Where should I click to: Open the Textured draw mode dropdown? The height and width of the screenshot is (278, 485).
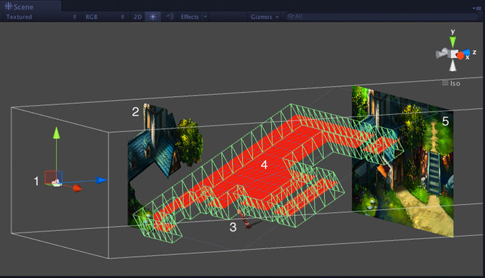click(x=40, y=17)
